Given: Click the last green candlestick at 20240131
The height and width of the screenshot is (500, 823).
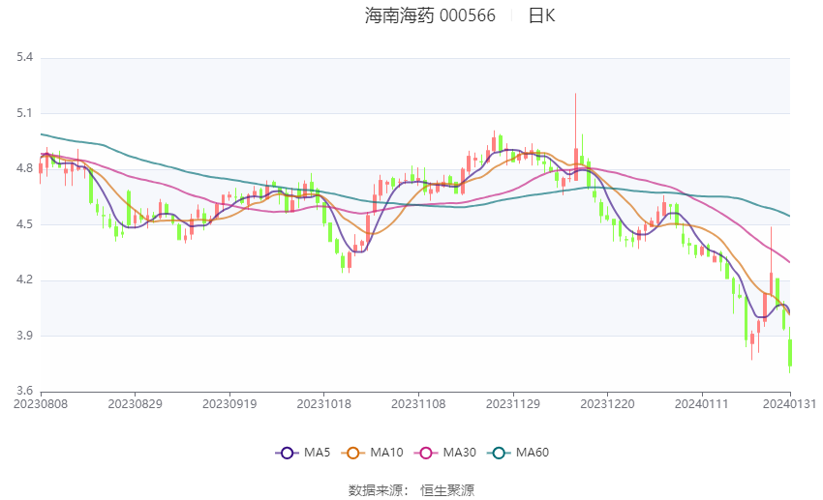Looking at the screenshot, I should click(790, 352).
